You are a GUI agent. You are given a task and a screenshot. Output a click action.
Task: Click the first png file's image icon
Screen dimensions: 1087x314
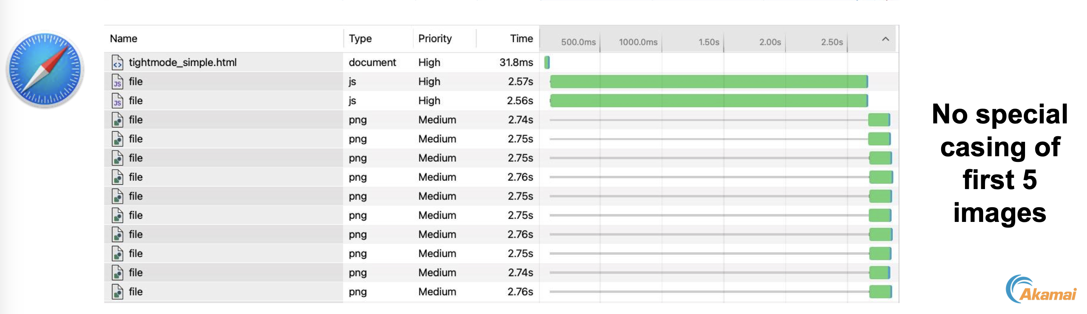[117, 120]
